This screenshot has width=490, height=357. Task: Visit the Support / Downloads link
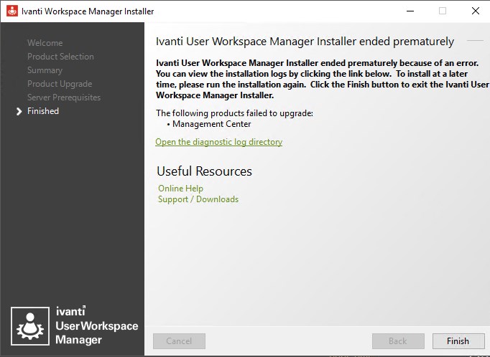(x=198, y=199)
